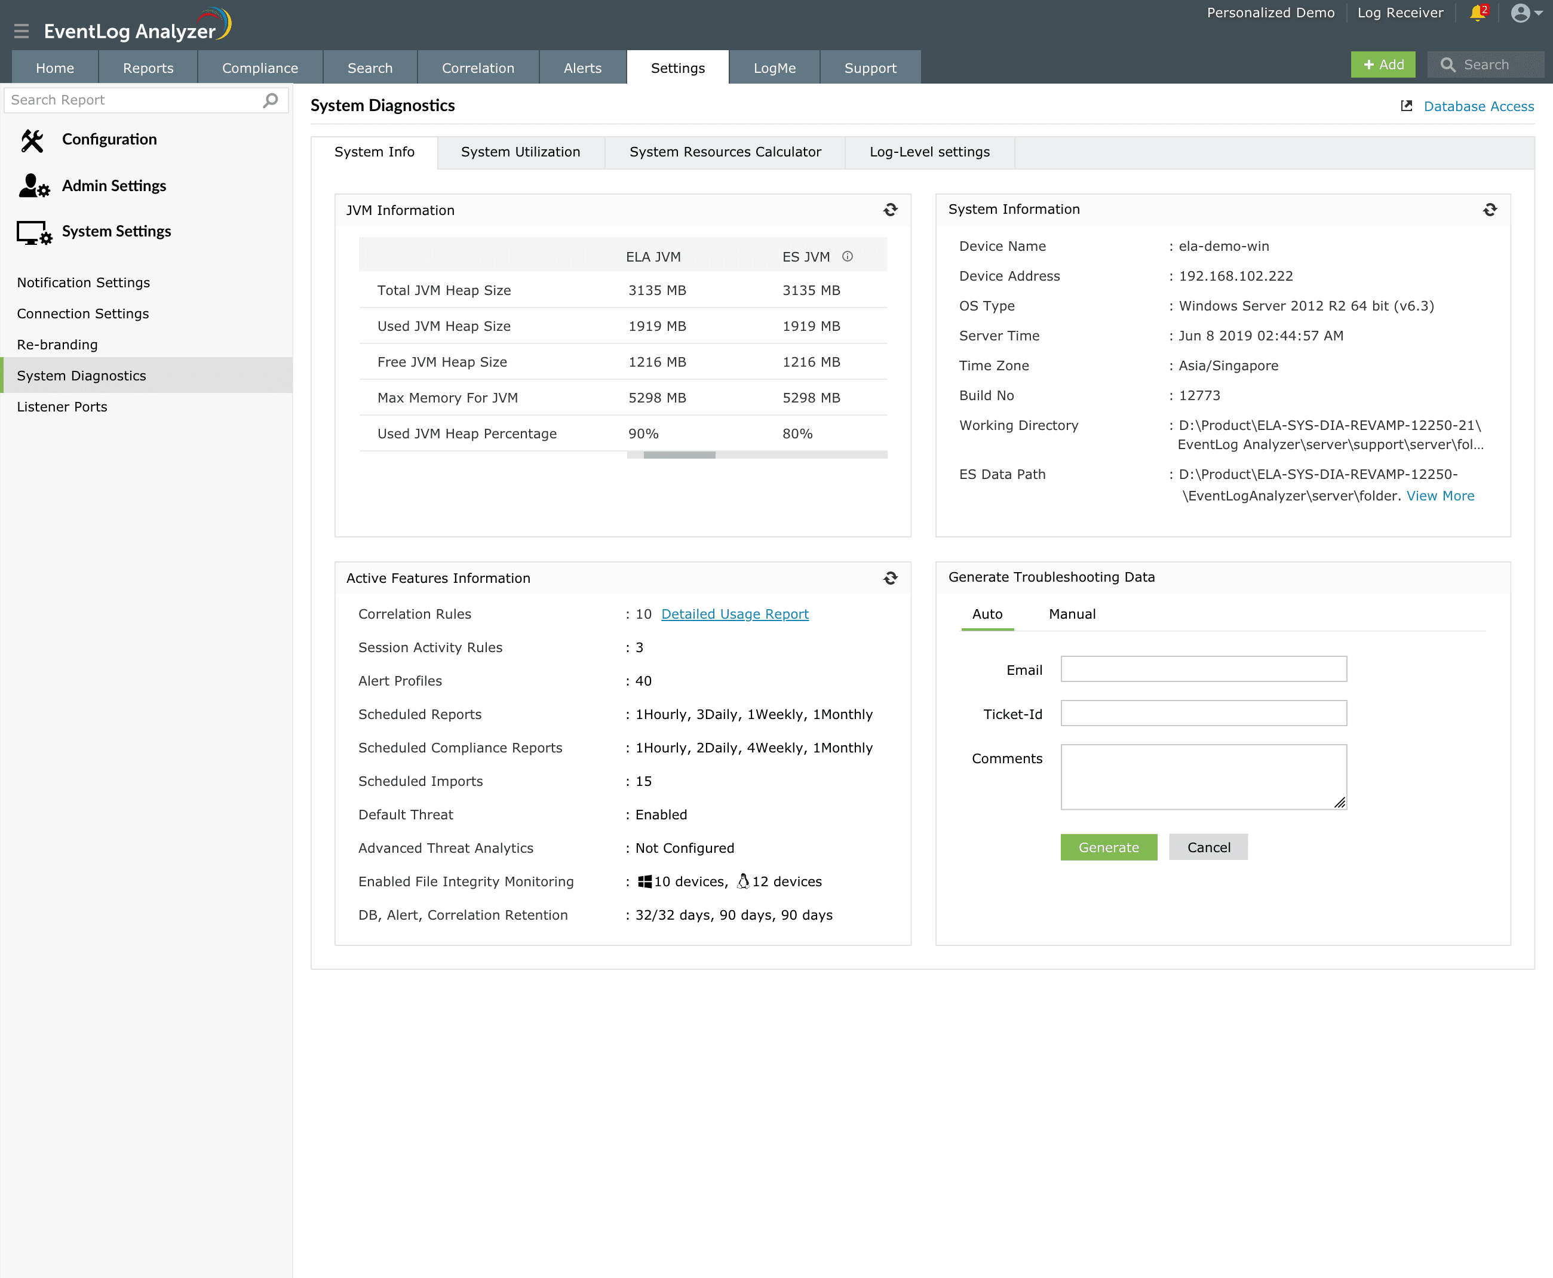1553x1278 pixels.
Task: Click the ES JVM info icon
Action: pyautogui.click(x=848, y=256)
